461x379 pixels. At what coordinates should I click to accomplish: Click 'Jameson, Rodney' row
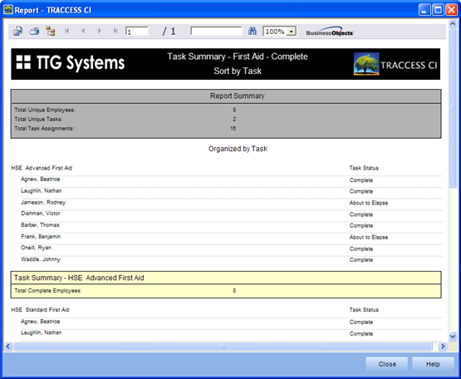[43, 203]
